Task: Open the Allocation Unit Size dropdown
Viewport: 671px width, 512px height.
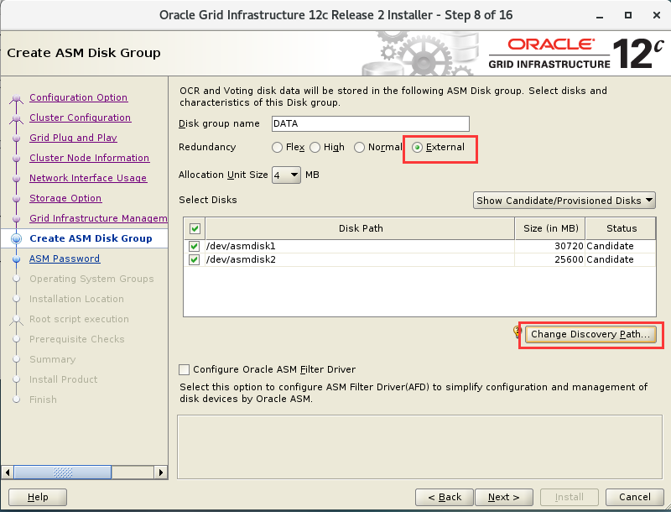Action: click(x=286, y=175)
